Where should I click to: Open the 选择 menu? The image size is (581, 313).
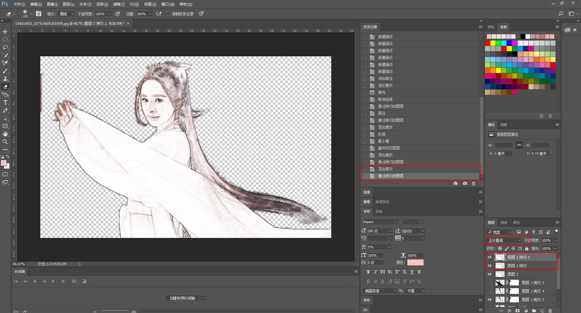coord(102,4)
